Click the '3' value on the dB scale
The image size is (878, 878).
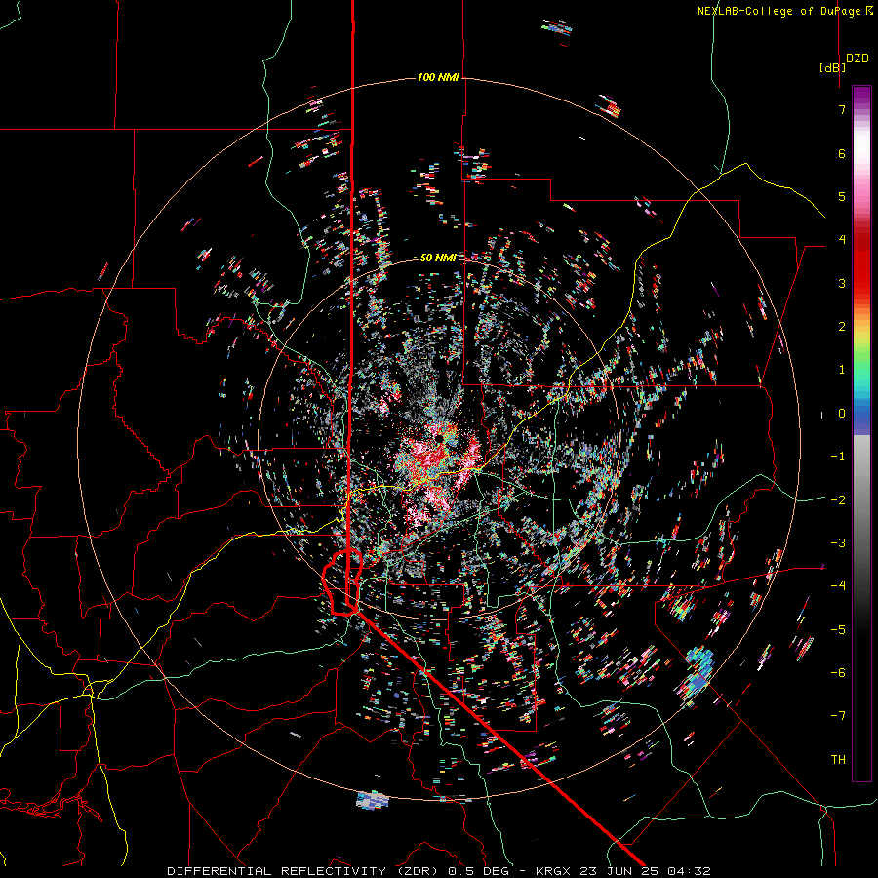point(842,283)
